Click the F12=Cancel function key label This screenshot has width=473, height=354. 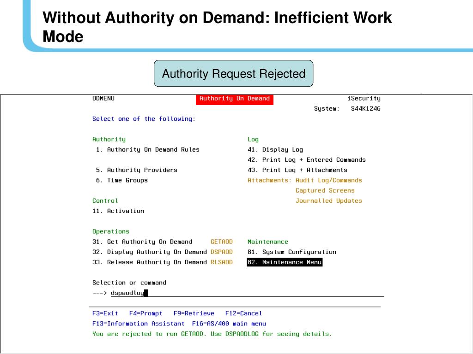243,313
